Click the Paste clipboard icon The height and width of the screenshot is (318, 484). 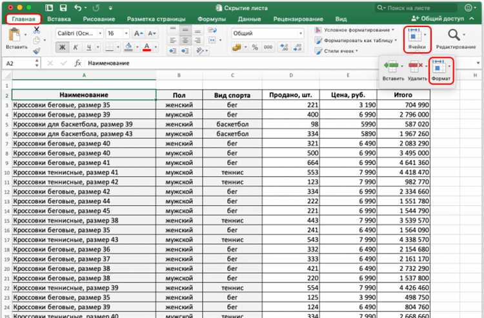(x=14, y=35)
